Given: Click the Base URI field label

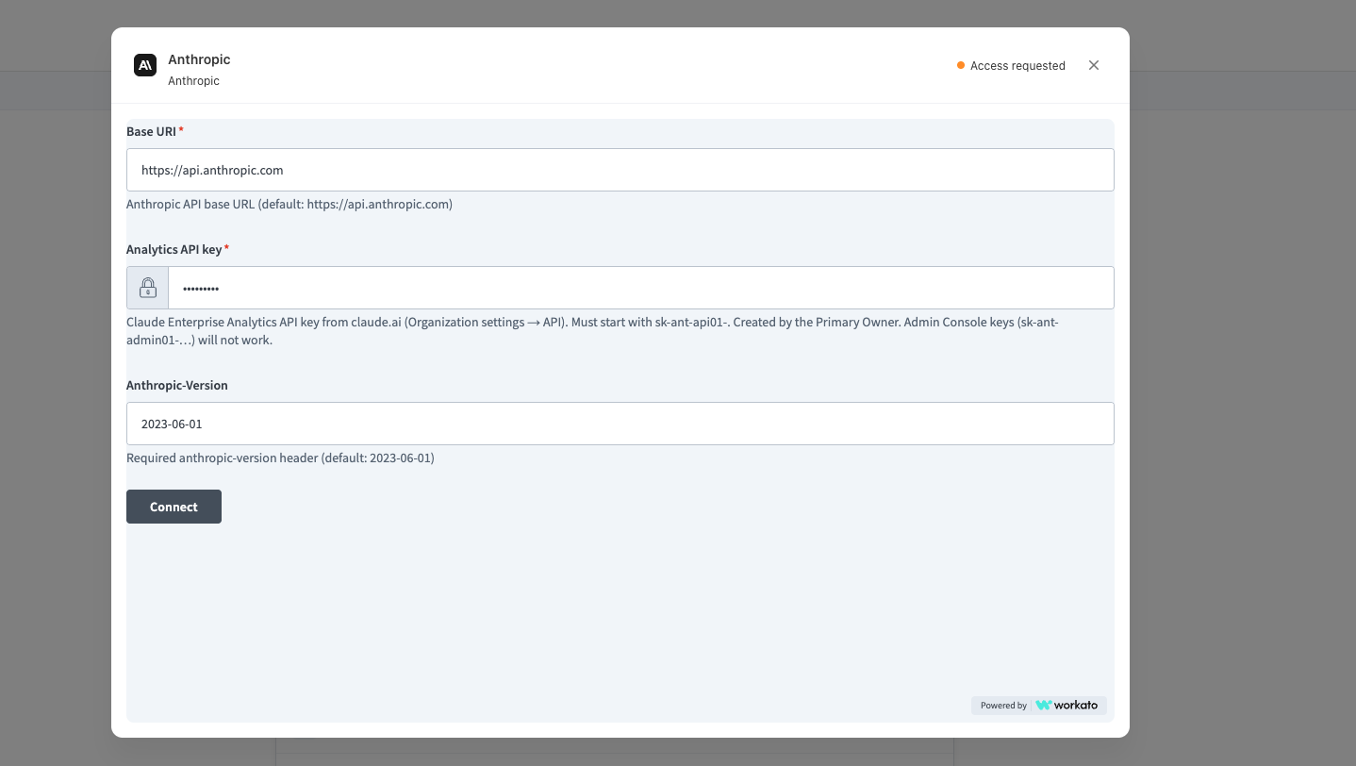Looking at the screenshot, I should click(151, 131).
